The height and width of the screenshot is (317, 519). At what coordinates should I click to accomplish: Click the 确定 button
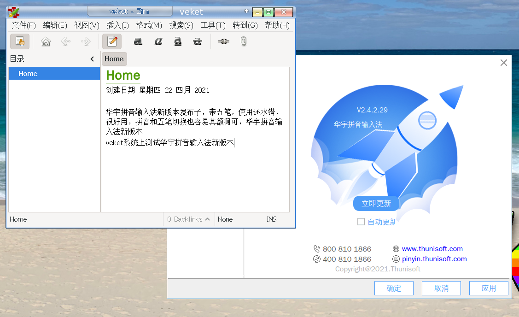click(x=394, y=288)
